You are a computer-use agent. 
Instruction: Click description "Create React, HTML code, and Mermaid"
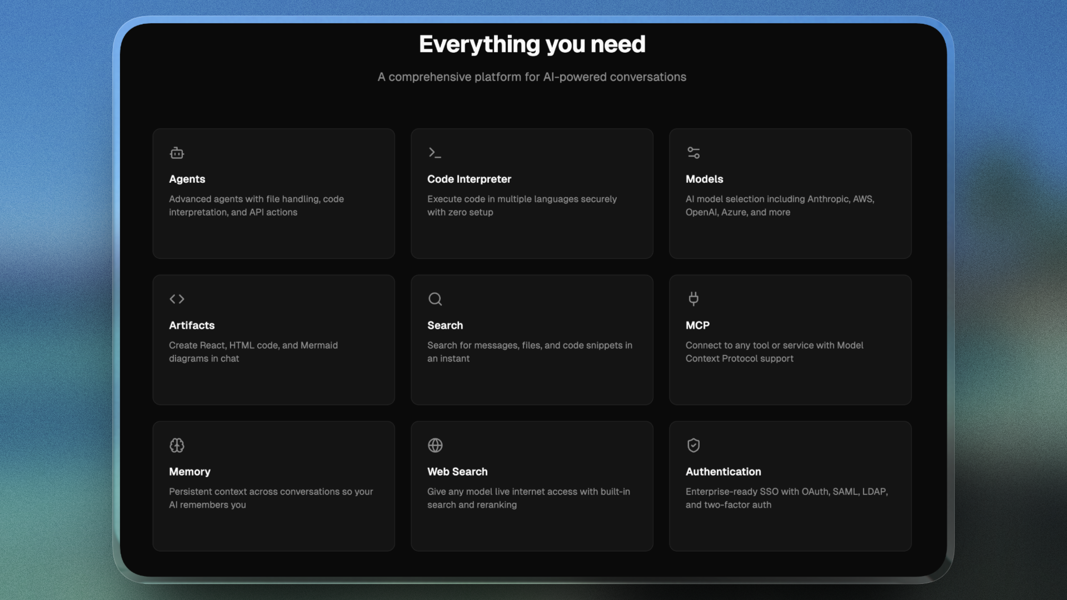(x=253, y=352)
